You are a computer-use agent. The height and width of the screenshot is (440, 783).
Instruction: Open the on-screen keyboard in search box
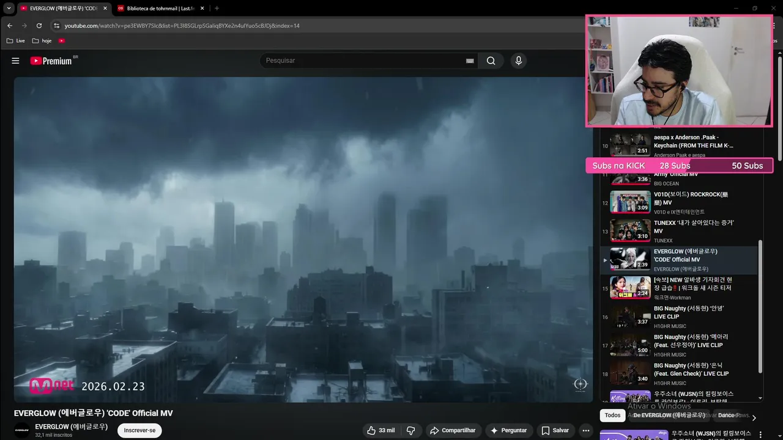470,61
